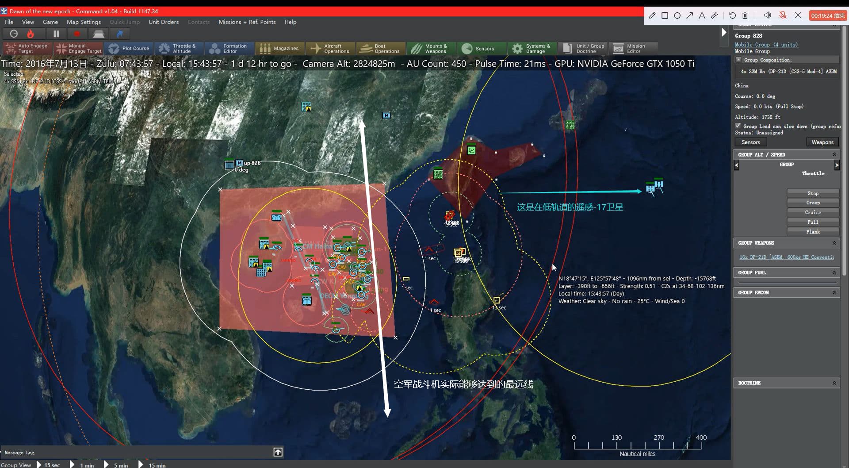Expand the Message Log panel
This screenshot has height=468, width=849.
pos(278,452)
